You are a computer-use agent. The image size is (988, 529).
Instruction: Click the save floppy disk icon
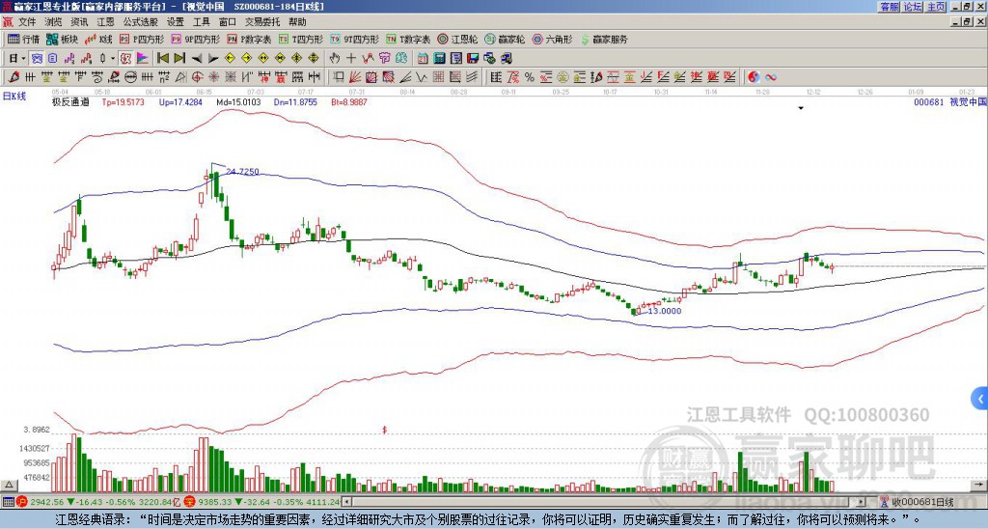(x=473, y=59)
